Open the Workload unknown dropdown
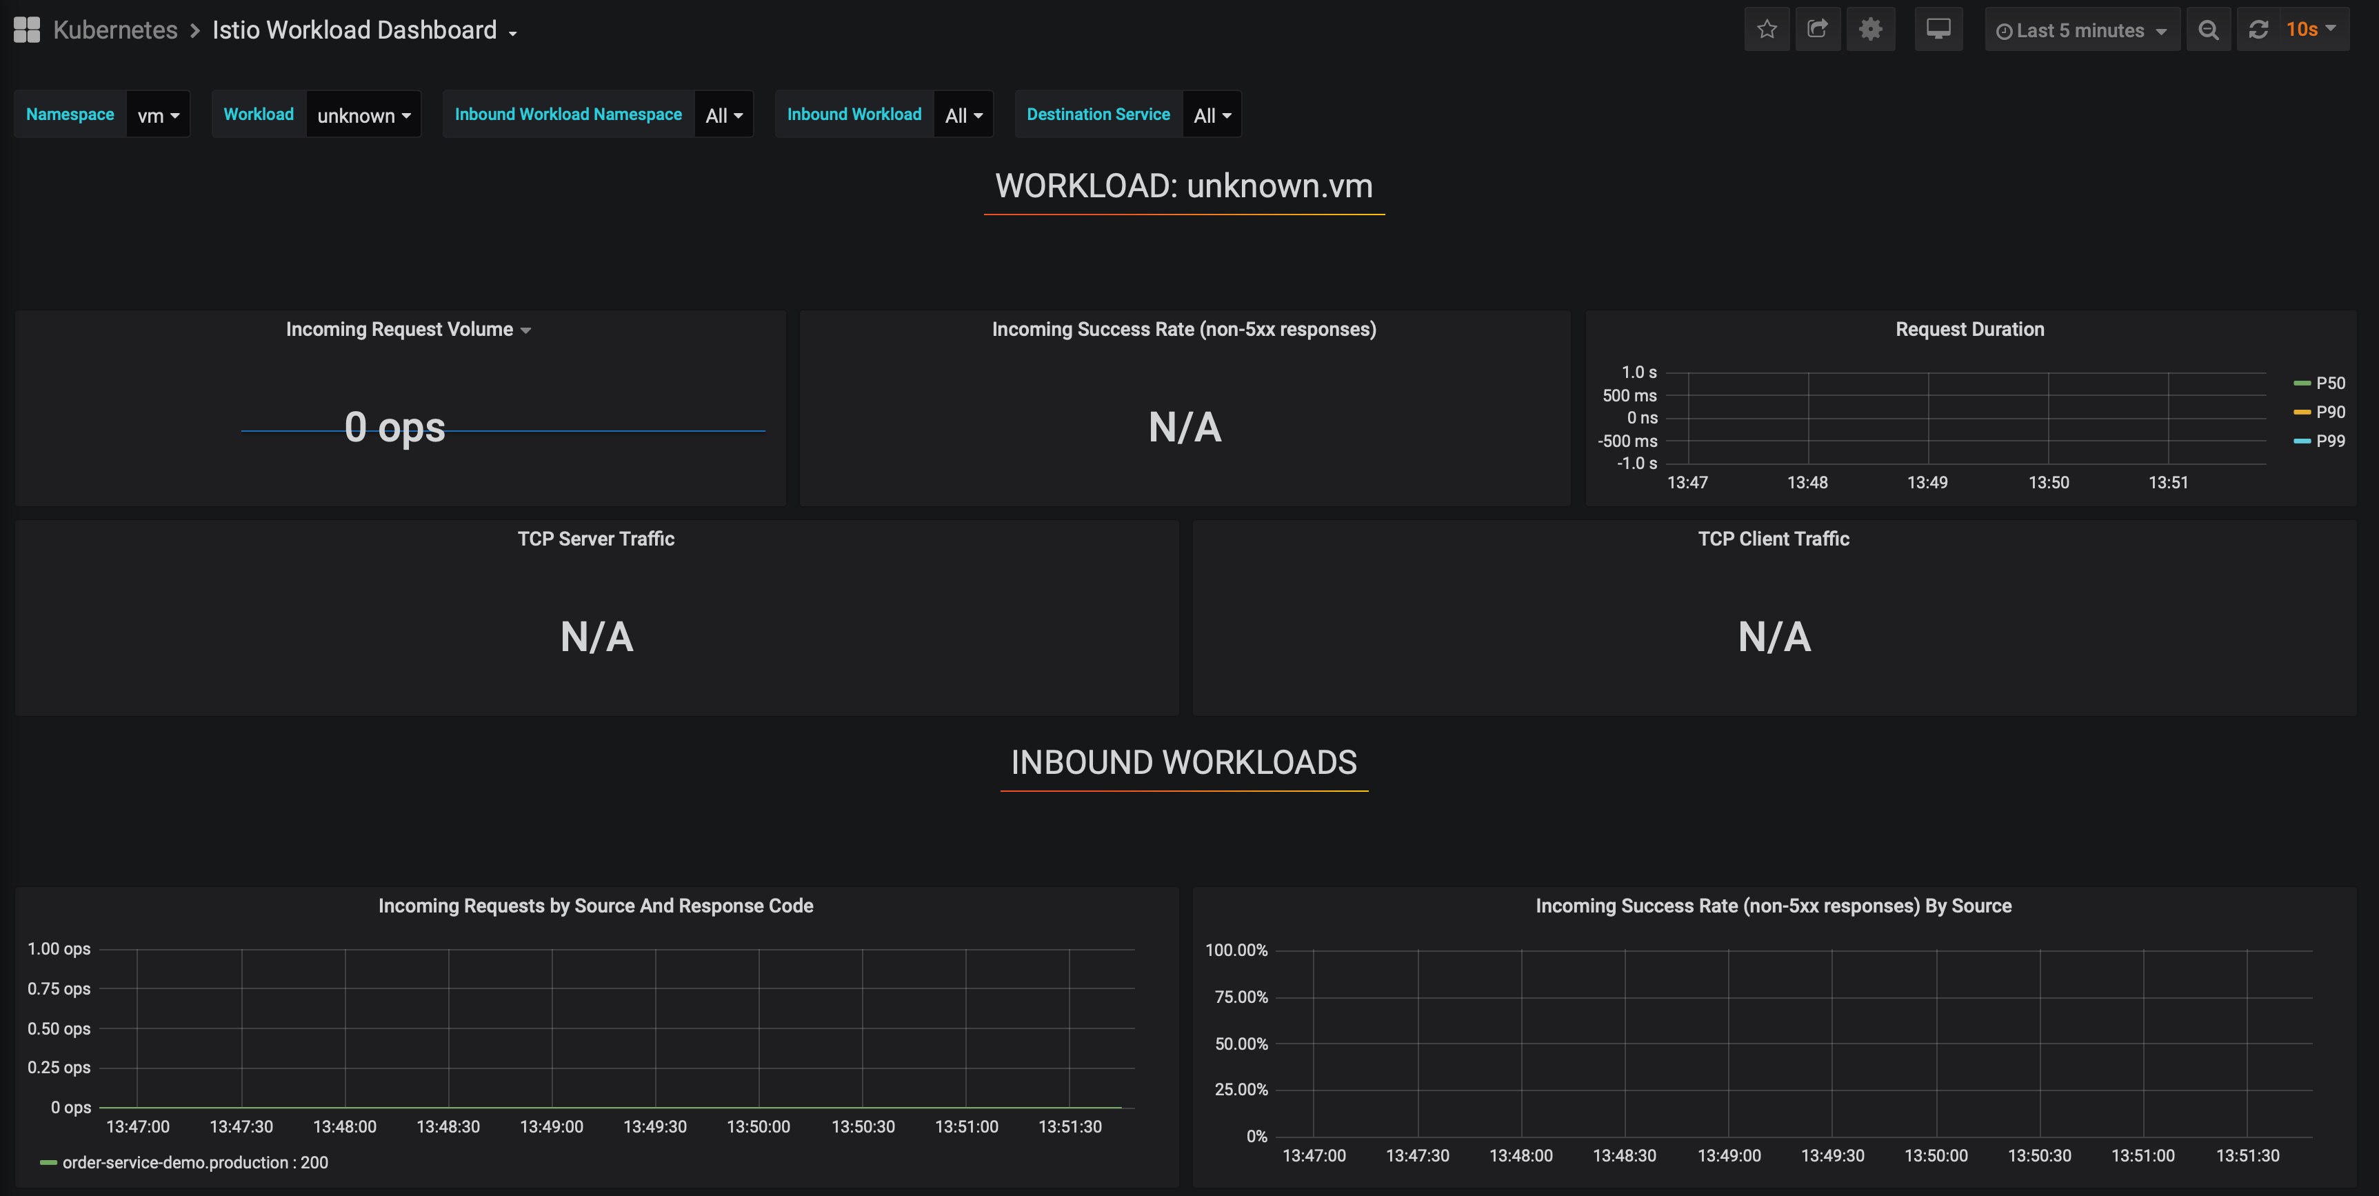The image size is (2379, 1196). [x=363, y=114]
